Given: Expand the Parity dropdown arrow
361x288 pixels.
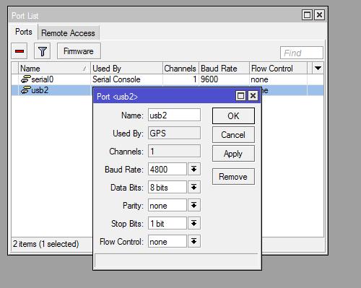Looking at the screenshot, I should tap(194, 205).
